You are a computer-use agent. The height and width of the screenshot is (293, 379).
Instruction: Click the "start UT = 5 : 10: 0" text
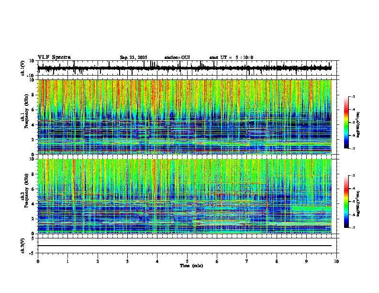tap(231, 57)
